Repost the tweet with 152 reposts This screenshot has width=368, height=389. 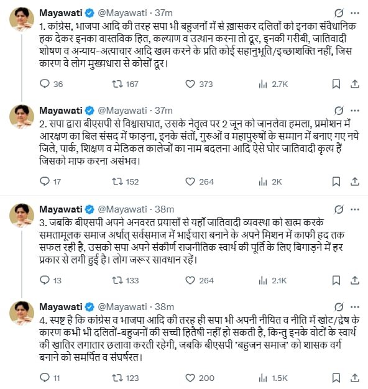tap(117, 181)
